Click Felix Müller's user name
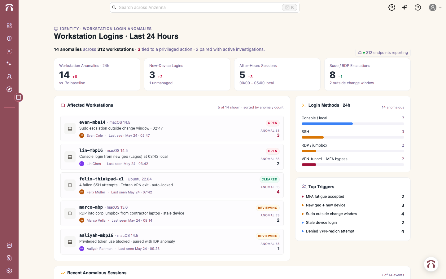Image resolution: width=446 pixels, height=279 pixels. [x=96, y=192]
